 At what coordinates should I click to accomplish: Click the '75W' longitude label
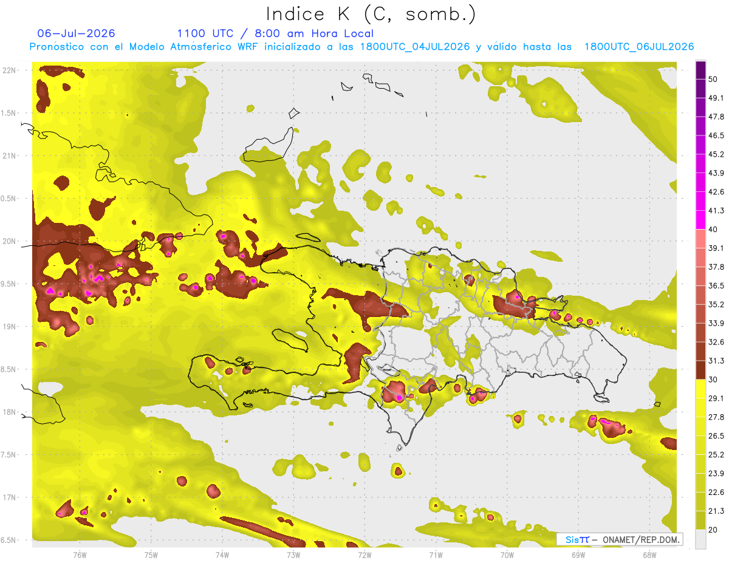pos(151,555)
